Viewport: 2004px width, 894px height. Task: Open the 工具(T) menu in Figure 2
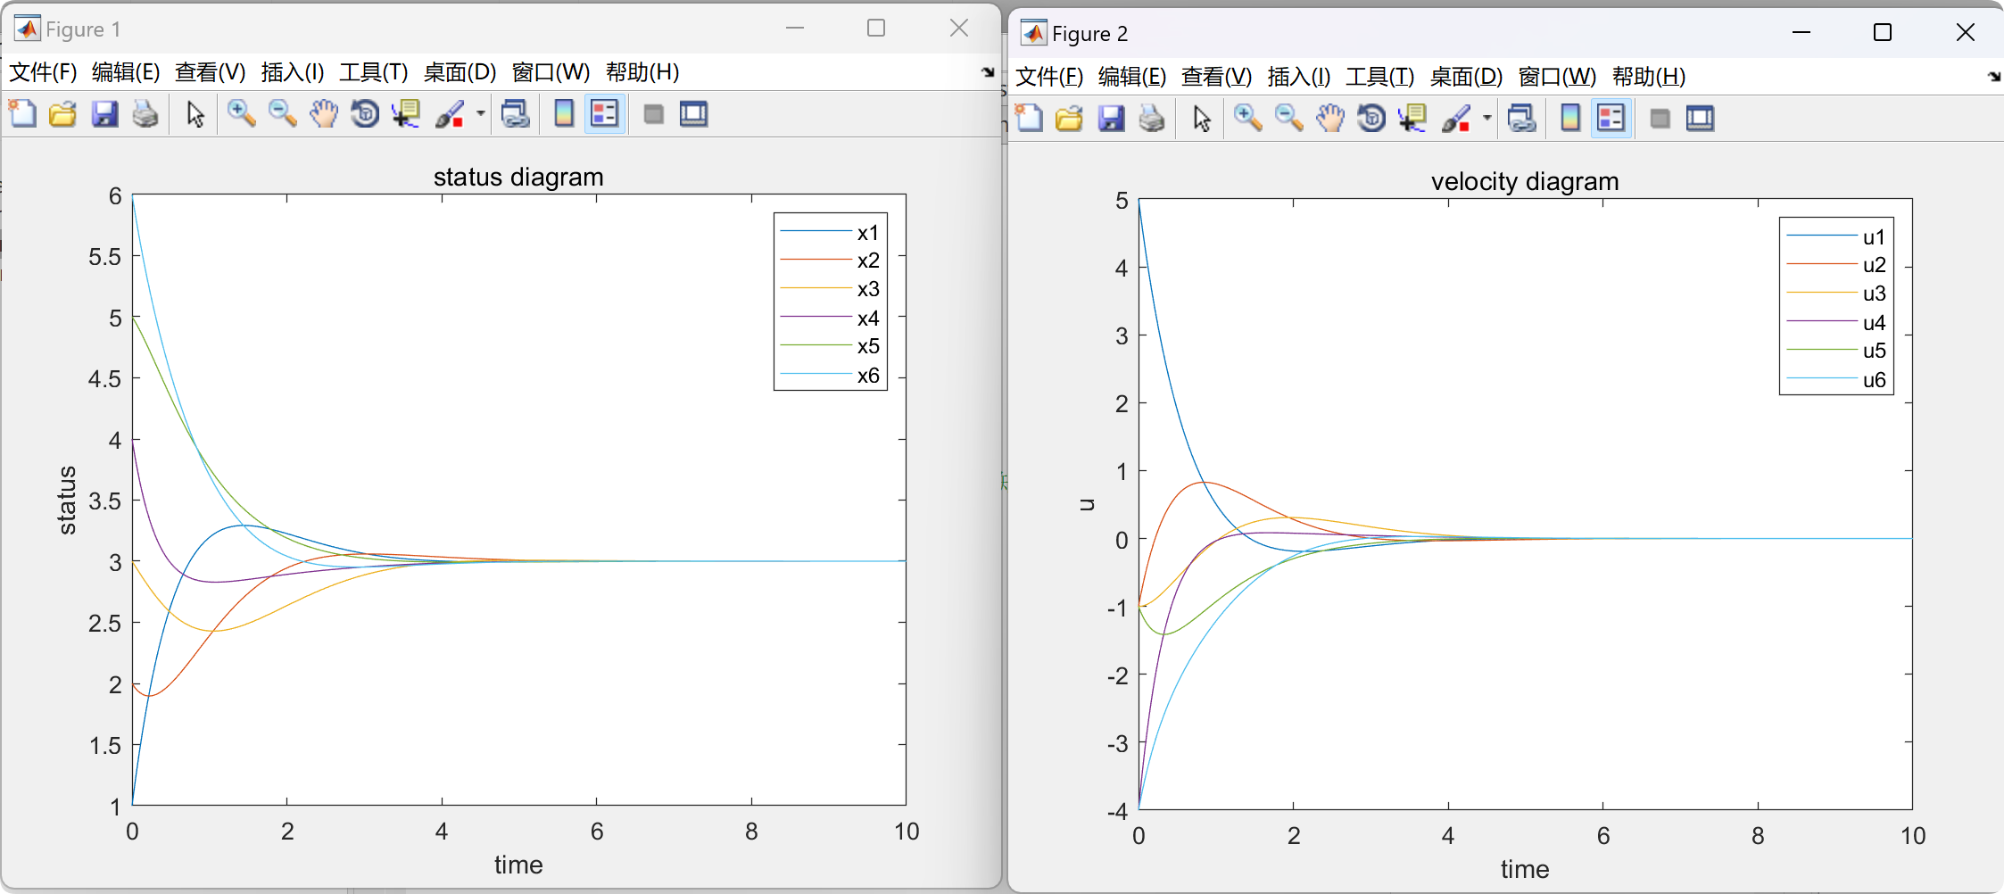[x=1379, y=78]
